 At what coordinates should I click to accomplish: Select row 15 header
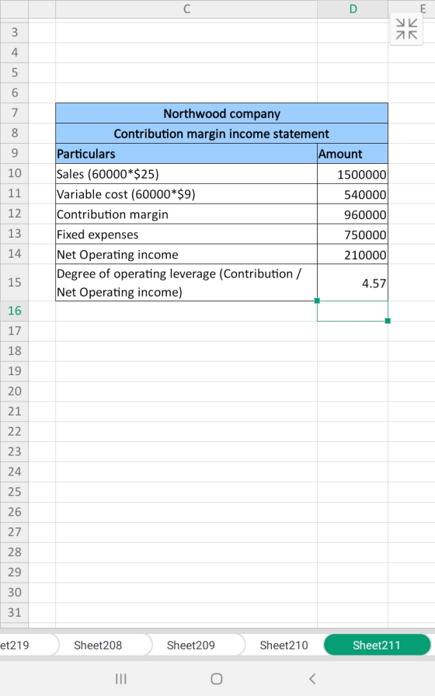[x=14, y=282]
